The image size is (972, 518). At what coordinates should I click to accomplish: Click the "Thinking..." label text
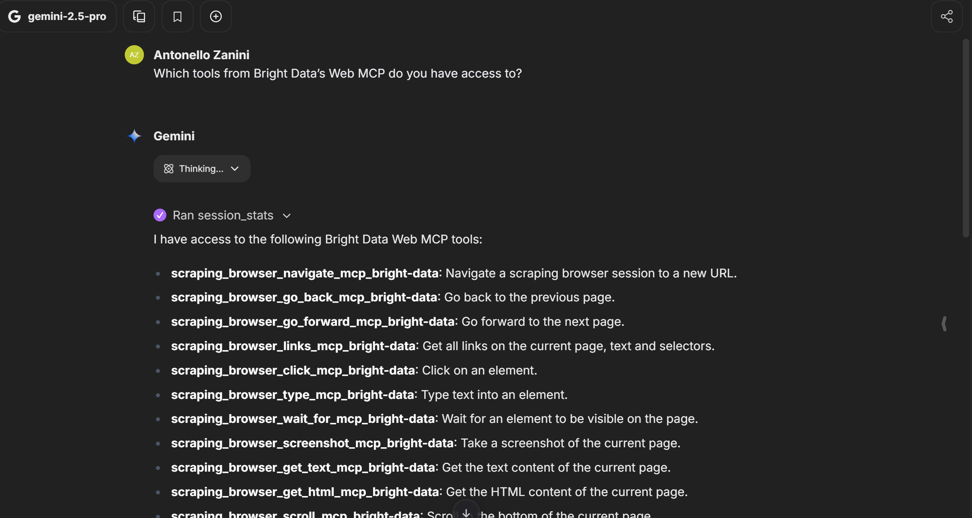tap(201, 169)
